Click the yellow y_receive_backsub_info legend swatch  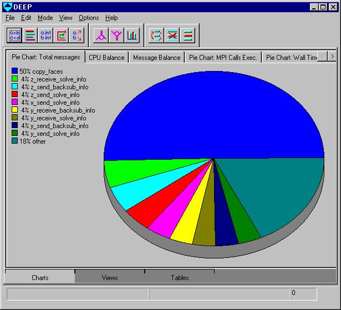click(x=14, y=110)
